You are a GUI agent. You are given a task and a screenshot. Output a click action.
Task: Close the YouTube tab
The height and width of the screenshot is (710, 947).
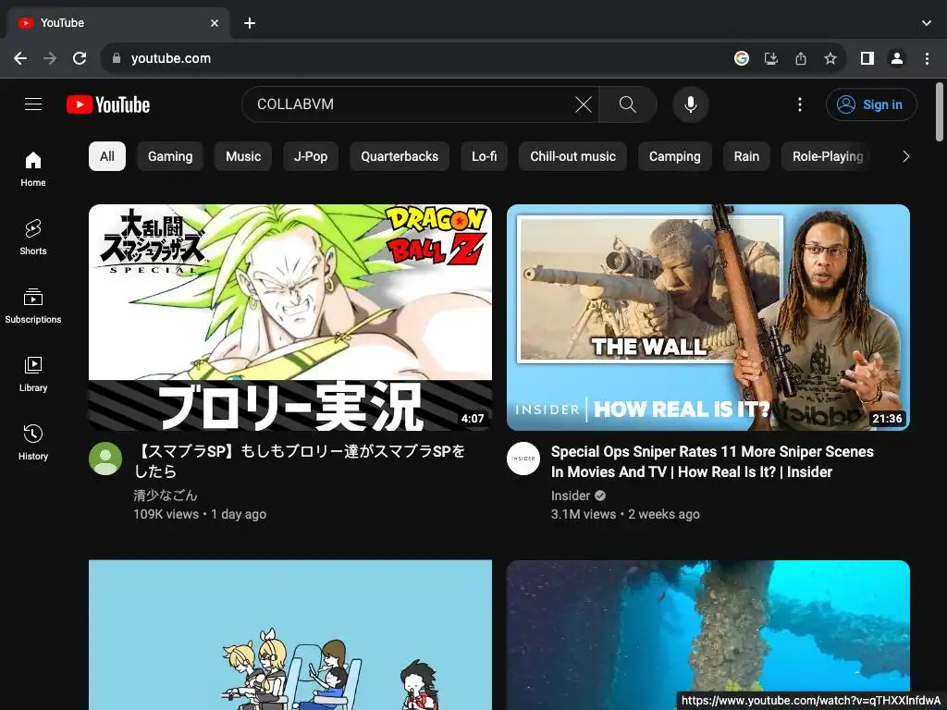coord(215,23)
